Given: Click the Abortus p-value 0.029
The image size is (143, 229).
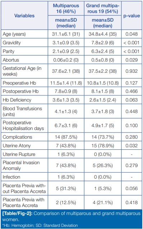Looking at the screenshot, I should [132, 60].
